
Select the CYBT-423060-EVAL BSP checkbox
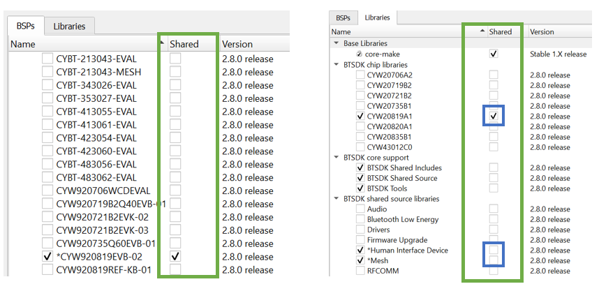[47, 151]
